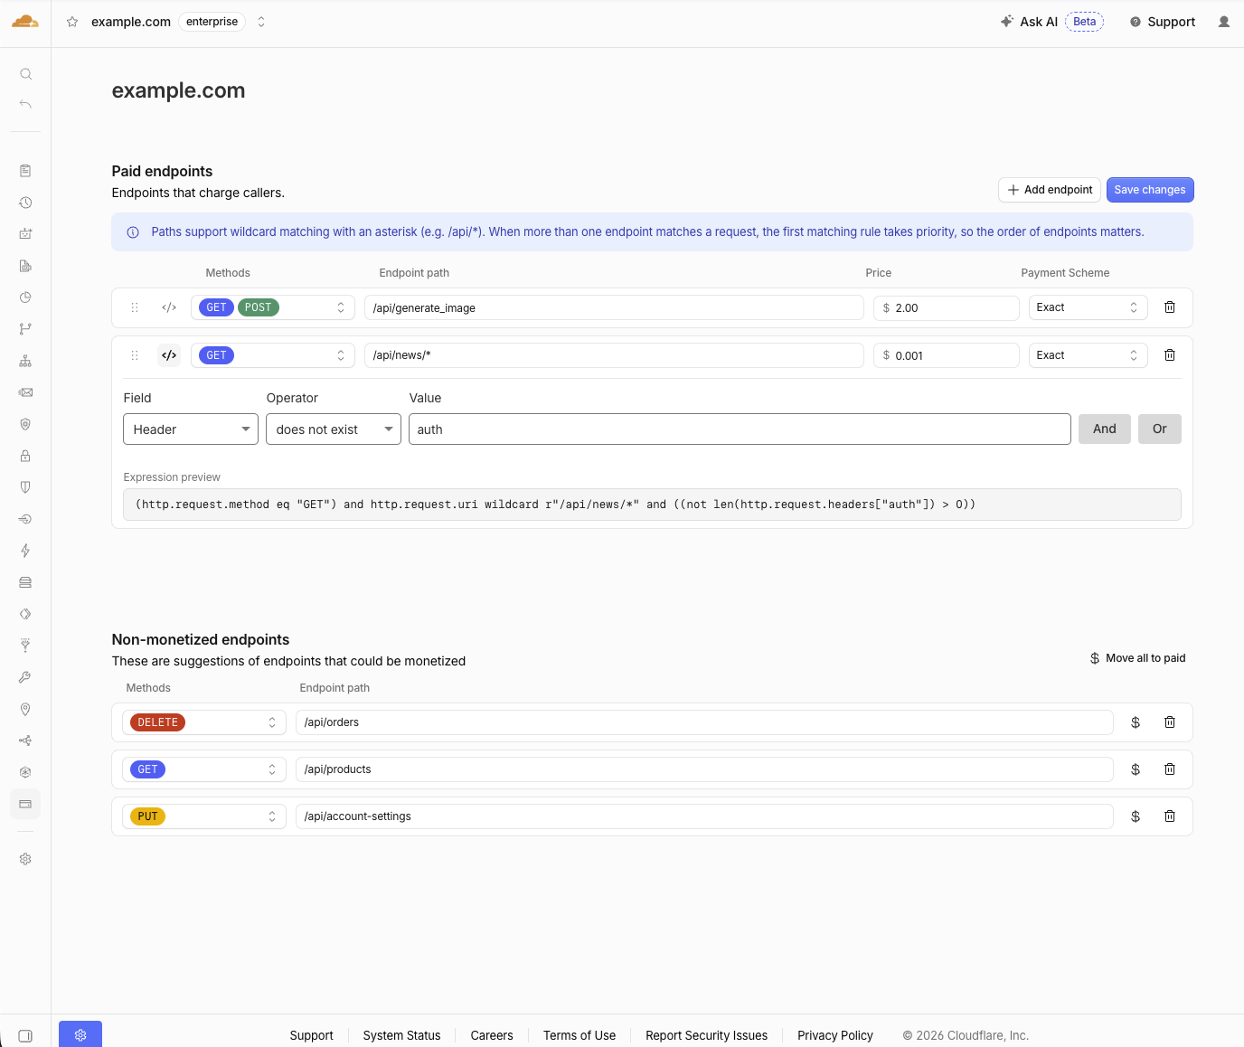Edit the 2.00 price field

[947, 307]
